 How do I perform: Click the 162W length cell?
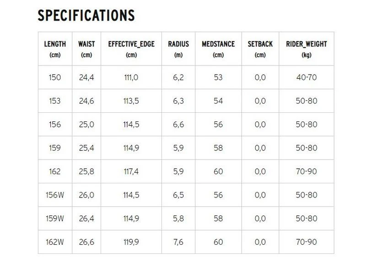pos(55,242)
